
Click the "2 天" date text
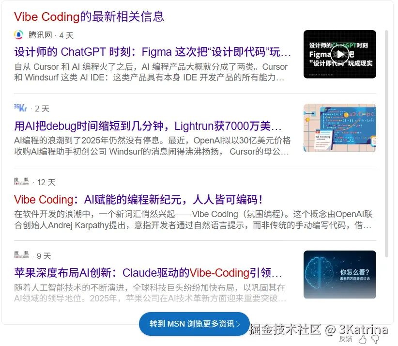coord(42,109)
